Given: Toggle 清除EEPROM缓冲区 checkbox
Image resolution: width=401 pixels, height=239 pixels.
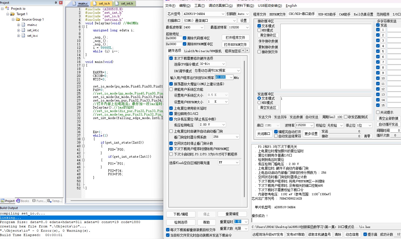Looking at the screenshot, I should [185, 44].
